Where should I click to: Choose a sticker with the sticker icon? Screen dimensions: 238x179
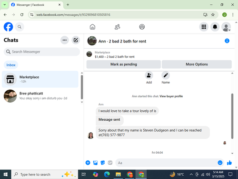click(103, 163)
